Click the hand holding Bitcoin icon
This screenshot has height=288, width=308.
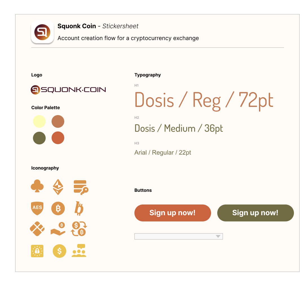coord(58,229)
